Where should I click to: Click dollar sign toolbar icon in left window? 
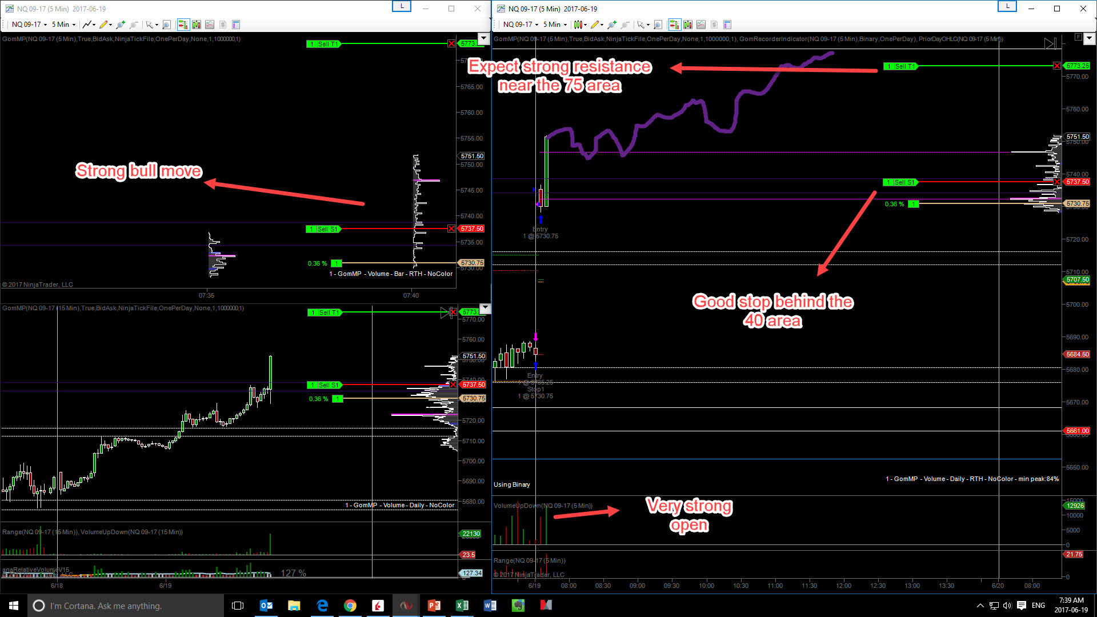pos(223,25)
